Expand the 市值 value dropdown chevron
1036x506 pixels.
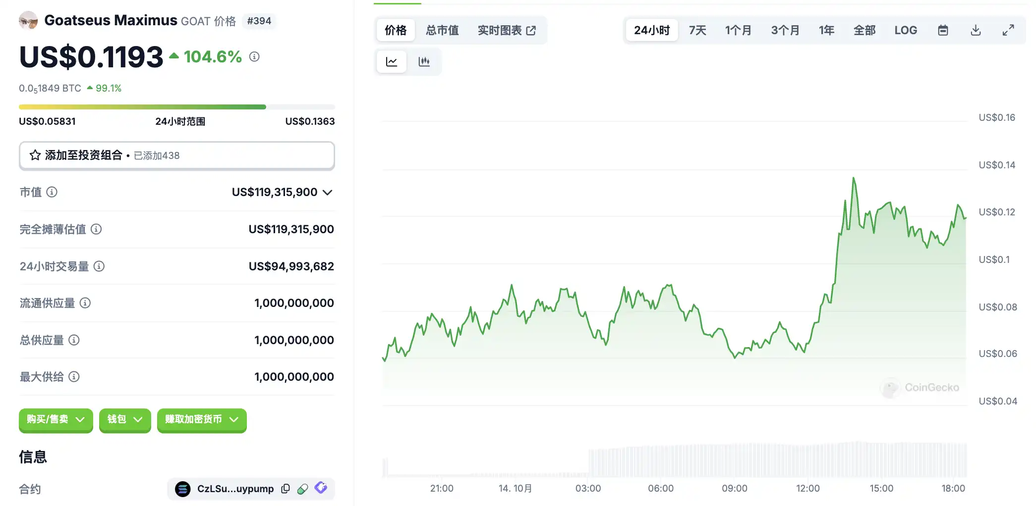(x=327, y=192)
